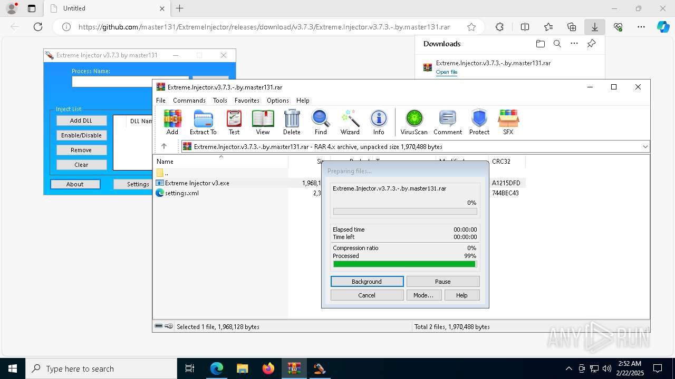Open Firefox from the taskbar

[x=268, y=368]
